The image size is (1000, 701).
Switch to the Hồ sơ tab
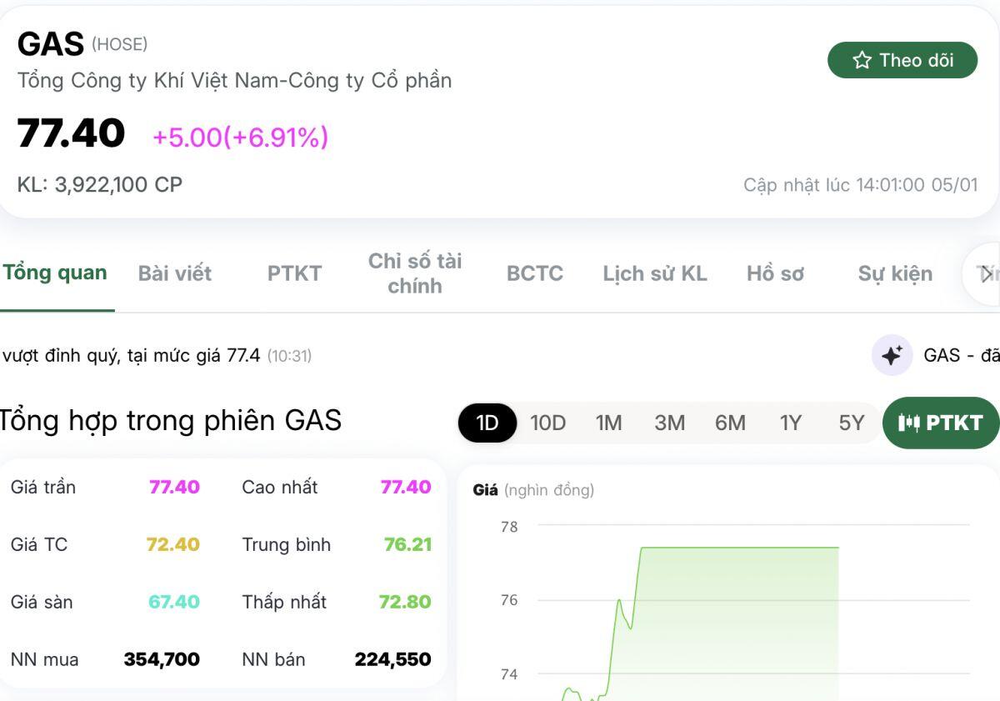click(x=775, y=273)
